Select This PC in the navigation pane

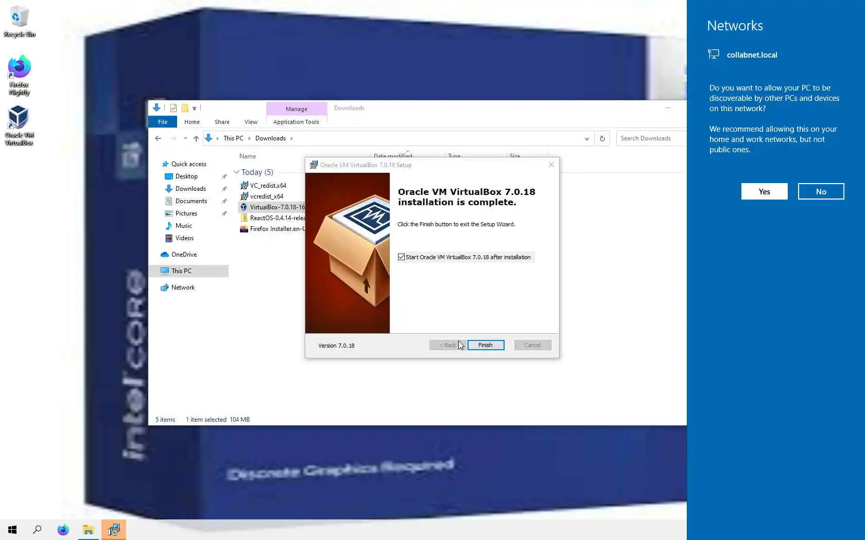coord(188,271)
